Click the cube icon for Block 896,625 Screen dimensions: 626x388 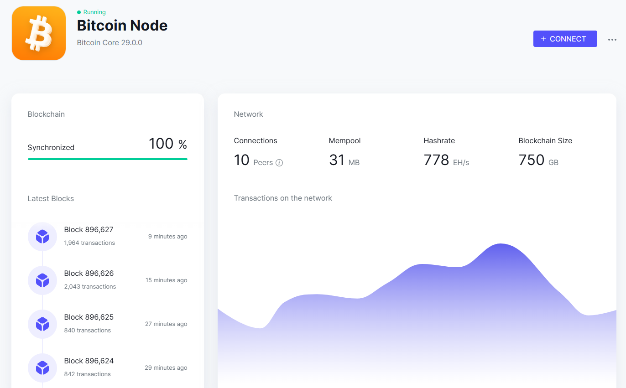coord(42,324)
